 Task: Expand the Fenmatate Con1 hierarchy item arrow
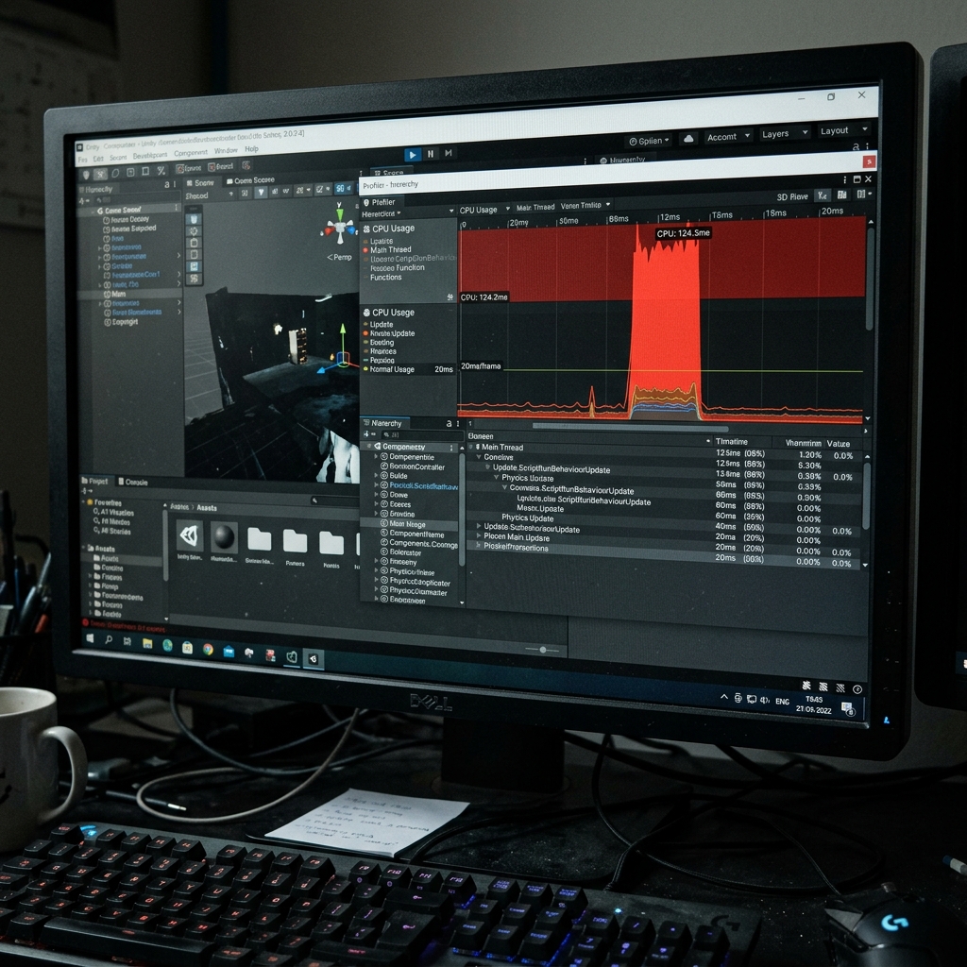click(x=178, y=274)
